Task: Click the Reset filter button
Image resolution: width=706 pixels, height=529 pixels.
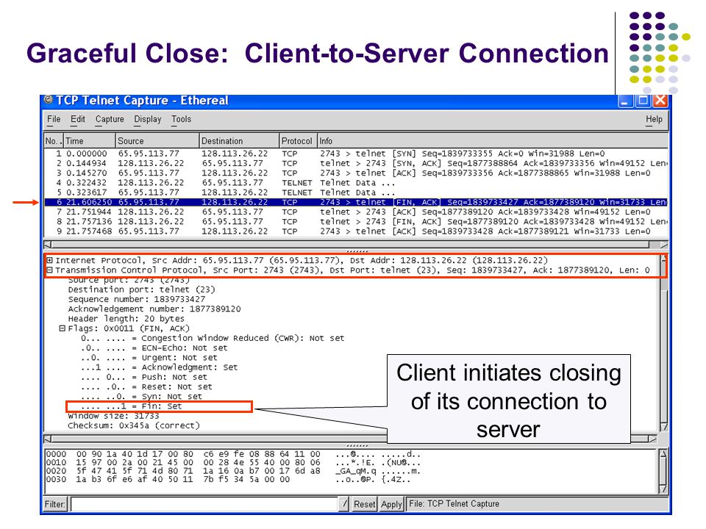Action: coord(364,504)
